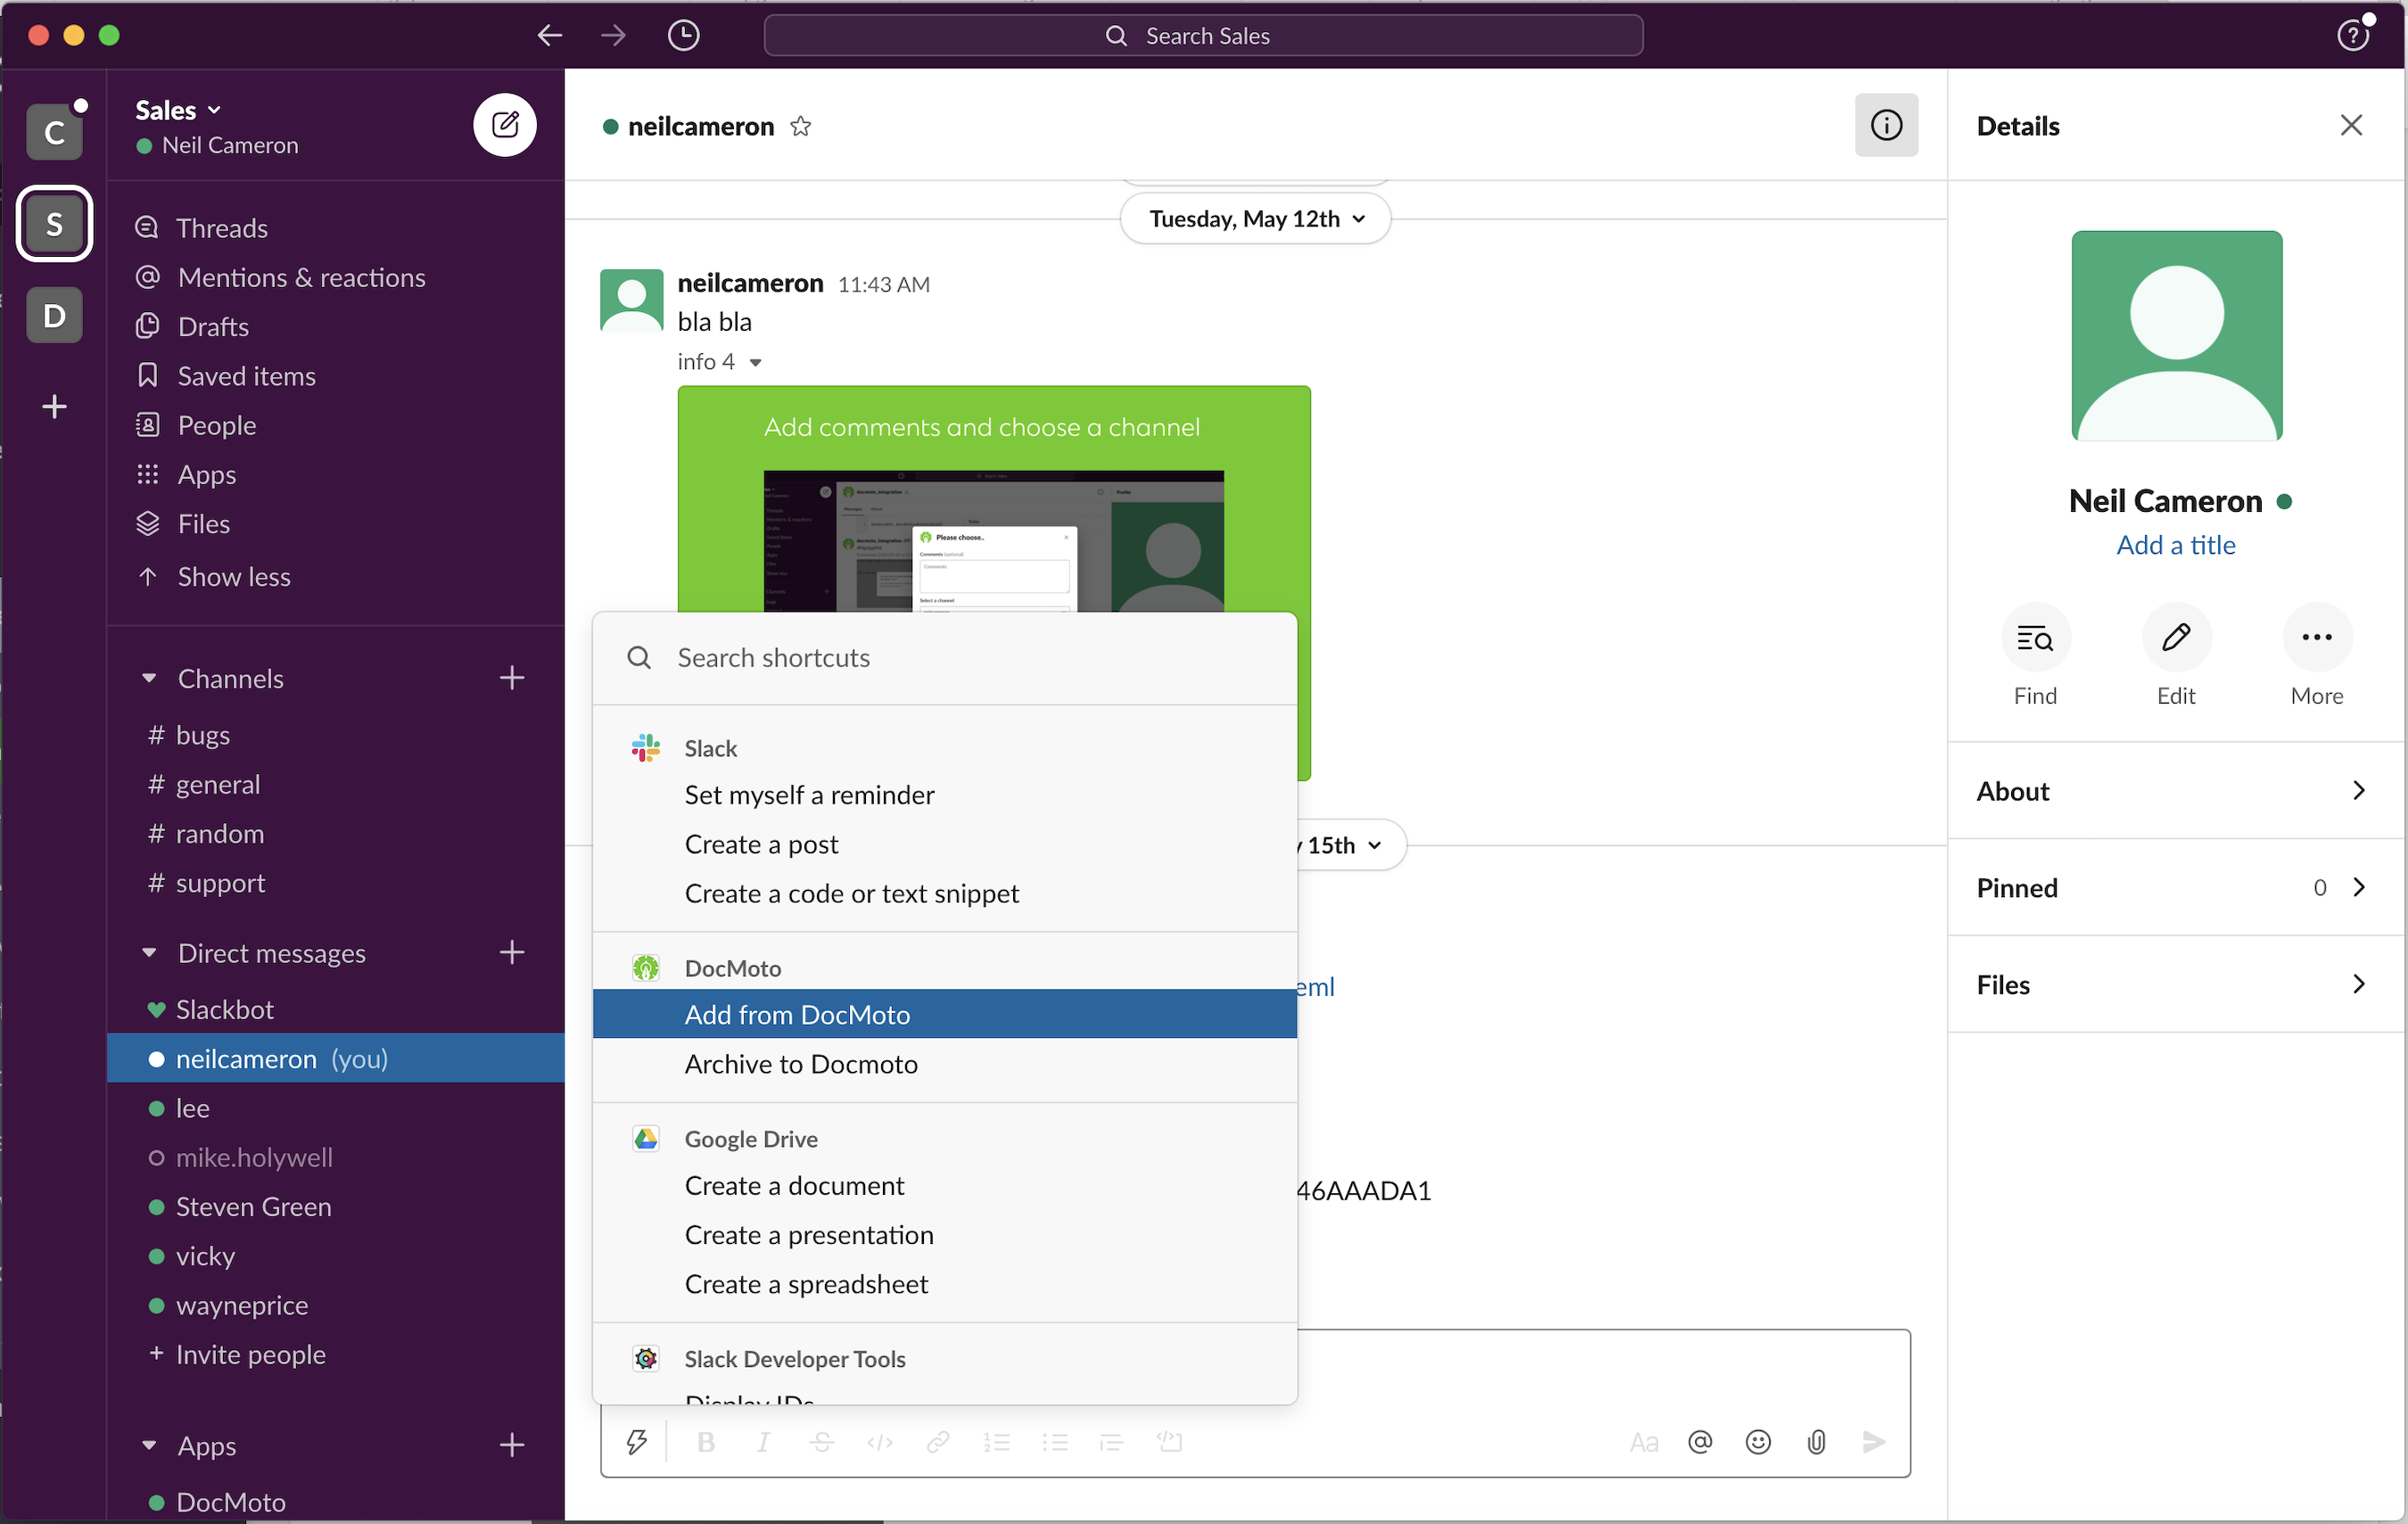Click the Edit pencil icon in Details
The width and height of the screenshot is (2408, 1524).
2176,637
